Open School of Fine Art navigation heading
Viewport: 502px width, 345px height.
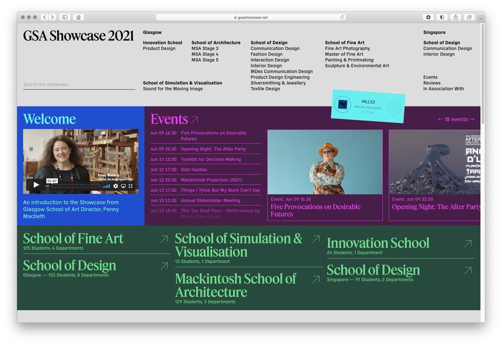(345, 43)
